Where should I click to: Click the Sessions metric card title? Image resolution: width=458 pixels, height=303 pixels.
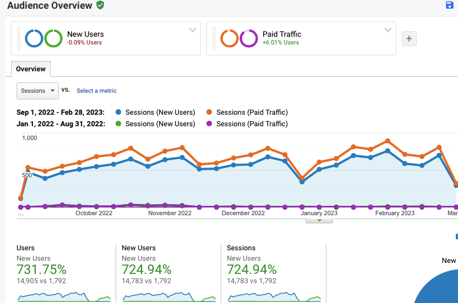pyautogui.click(x=241, y=248)
